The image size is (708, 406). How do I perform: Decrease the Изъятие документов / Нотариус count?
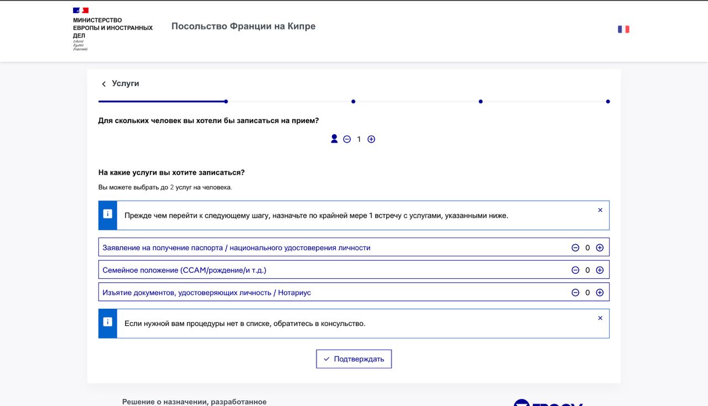point(575,293)
